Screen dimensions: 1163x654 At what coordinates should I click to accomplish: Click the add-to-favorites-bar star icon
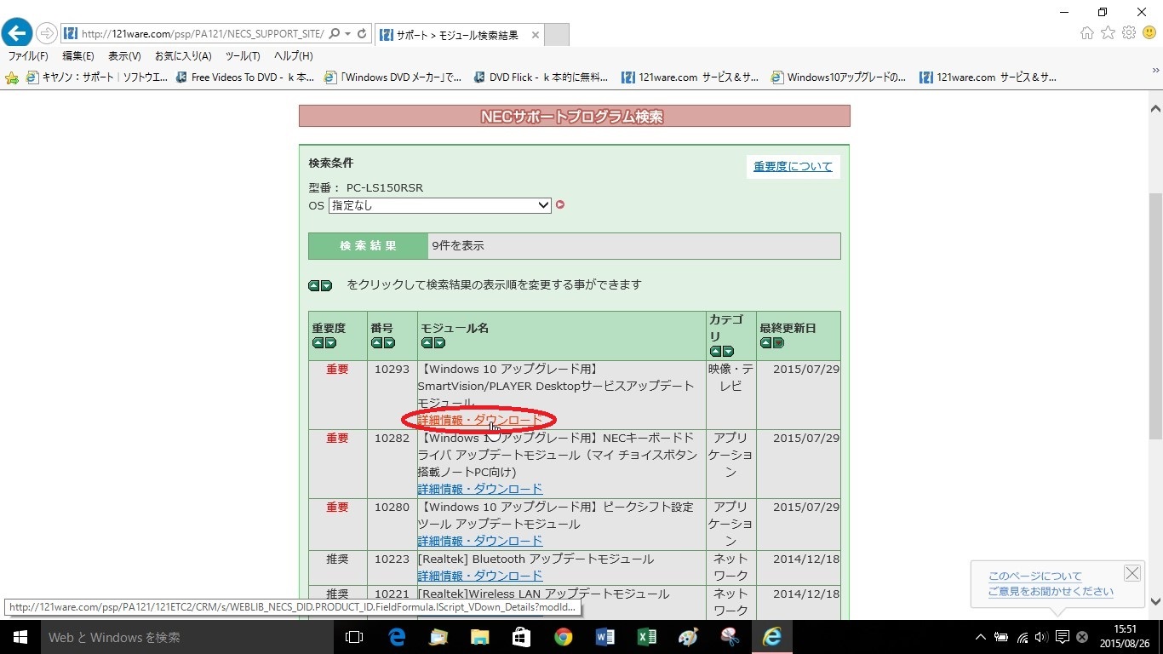coord(12,77)
